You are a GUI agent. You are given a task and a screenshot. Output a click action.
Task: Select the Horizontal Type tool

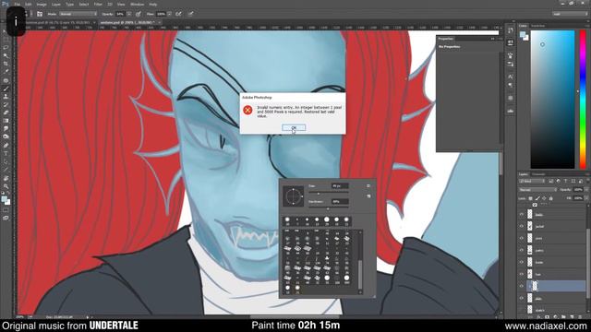click(6, 154)
